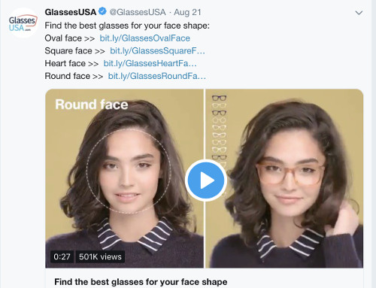Screen dimensions: 376x288
Task: Open the GlassesOvalFace bit.ly link
Action: click(x=145, y=38)
